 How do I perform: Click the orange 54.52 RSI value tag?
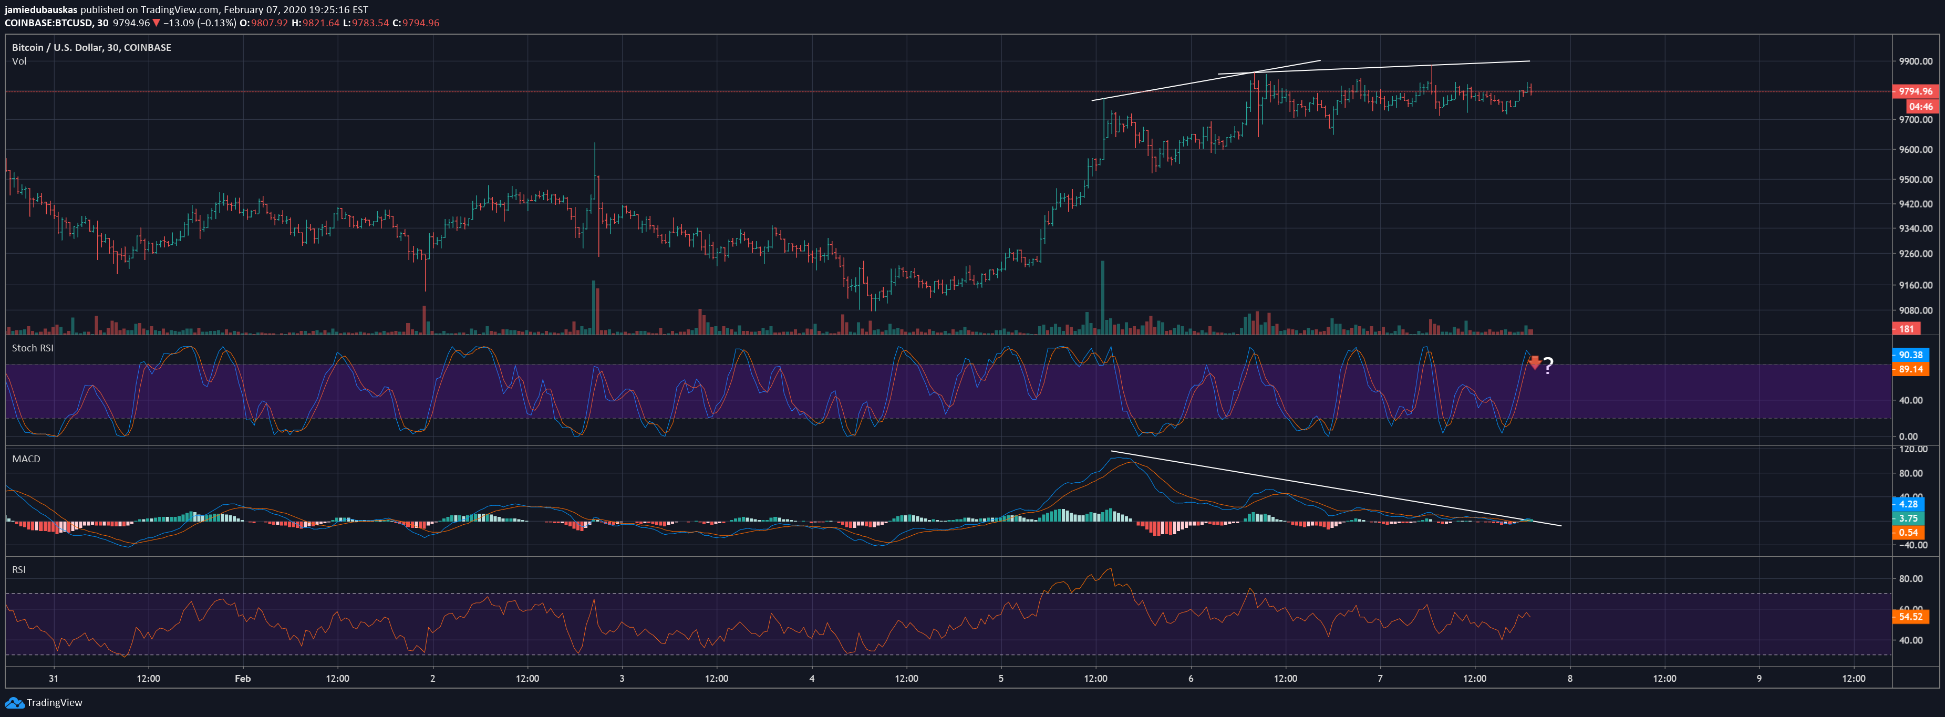coord(1910,617)
